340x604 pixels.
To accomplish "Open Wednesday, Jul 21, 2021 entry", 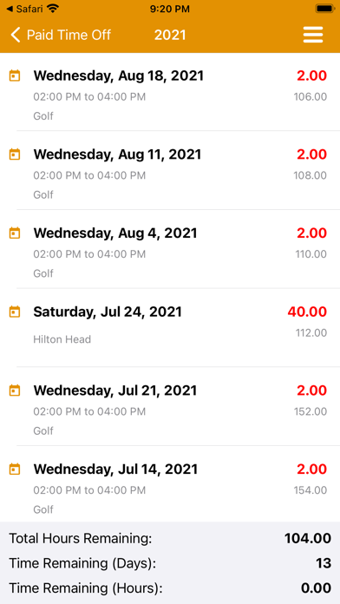I will click(170, 407).
